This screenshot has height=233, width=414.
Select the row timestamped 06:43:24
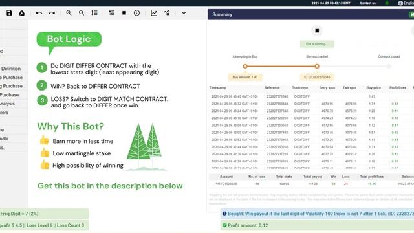tap(310, 111)
